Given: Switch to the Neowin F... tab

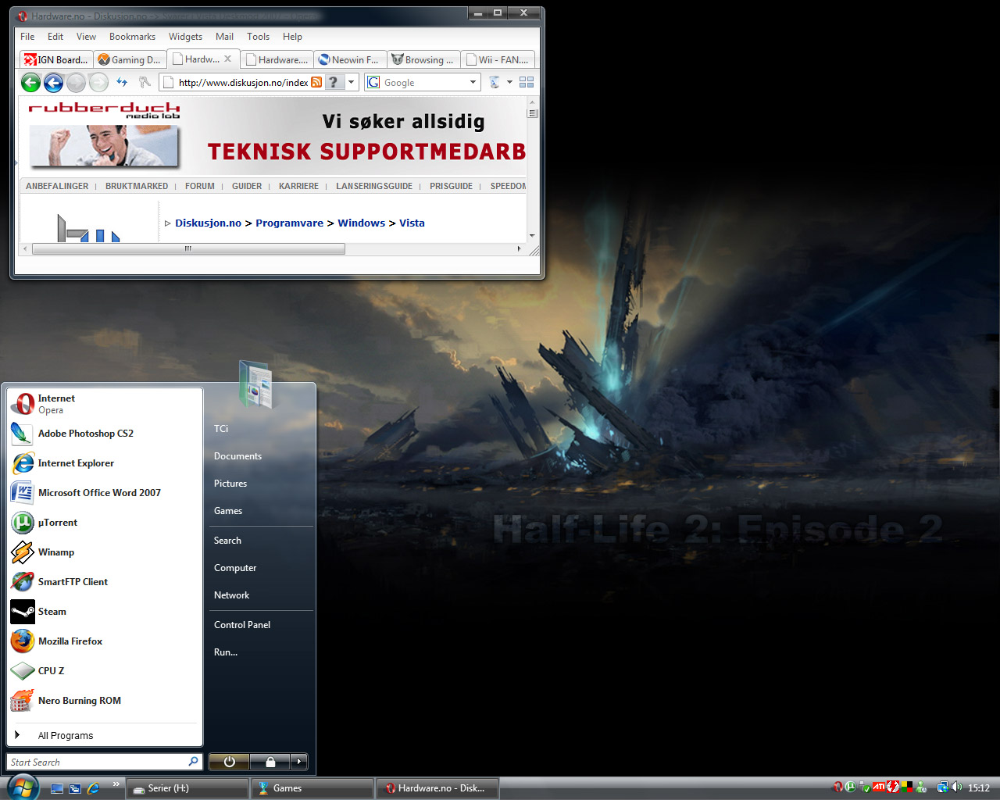Looking at the screenshot, I should pyautogui.click(x=350, y=59).
